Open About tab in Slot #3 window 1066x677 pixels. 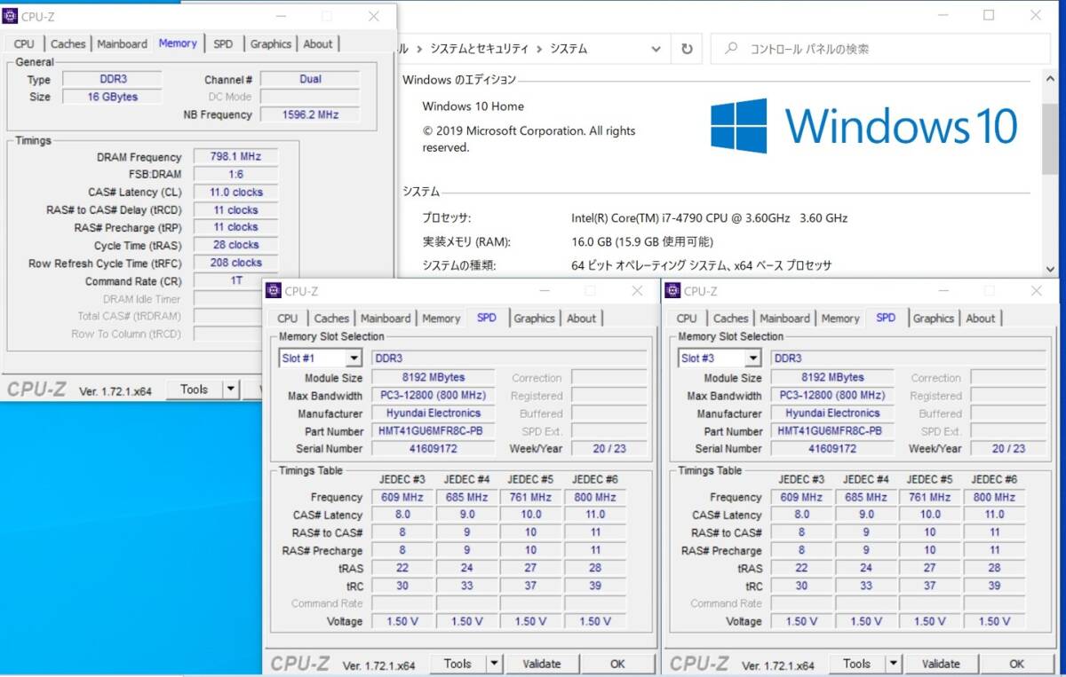click(981, 318)
